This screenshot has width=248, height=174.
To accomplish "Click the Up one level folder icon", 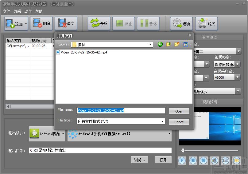I will [169, 44].
